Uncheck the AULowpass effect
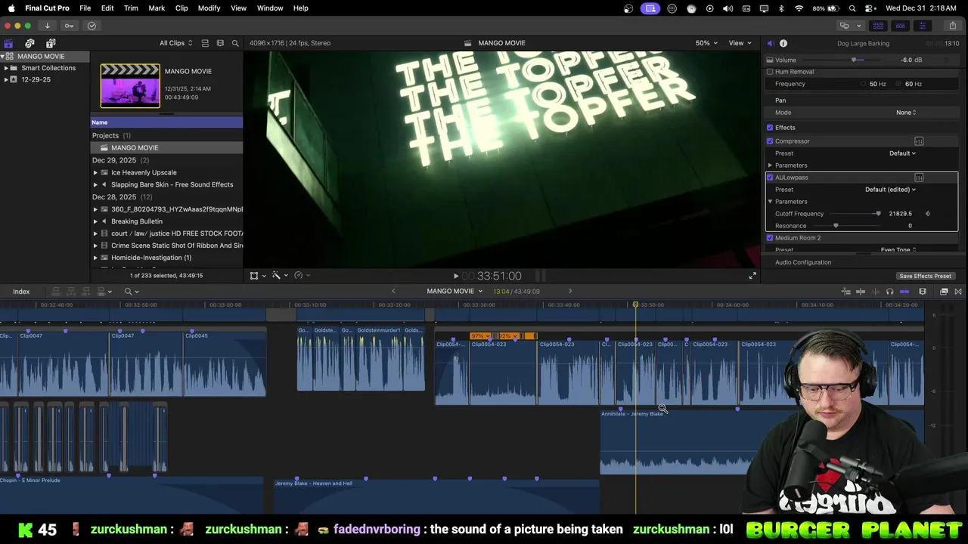The height and width of the screenshot is (544, 968). pos(770,178)
